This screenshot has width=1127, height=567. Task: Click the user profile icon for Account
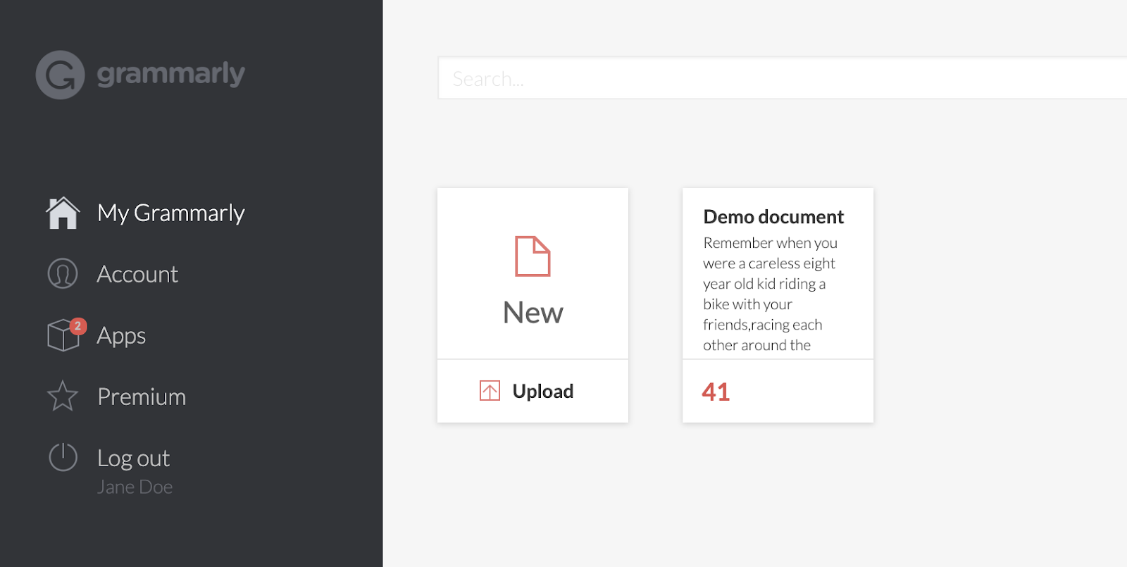click(63, 274)
